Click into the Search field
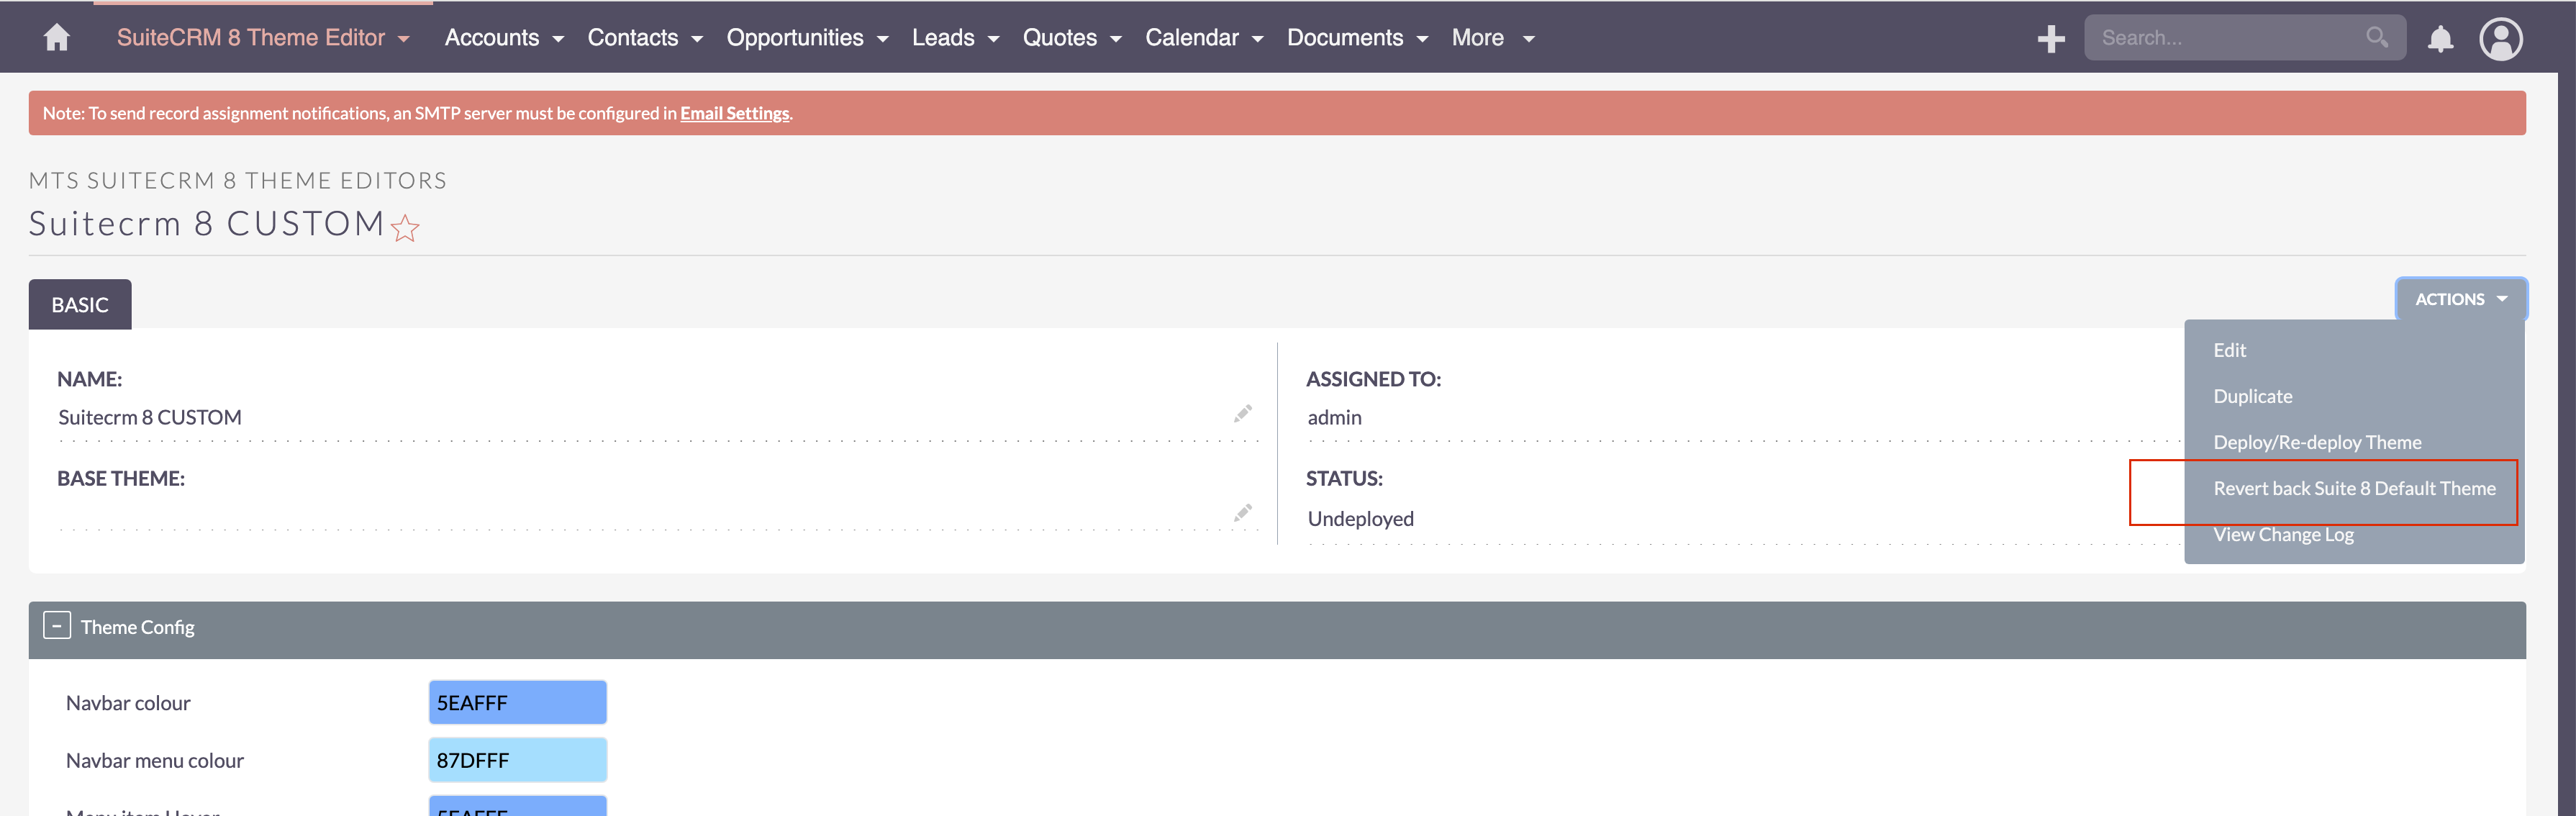Screen dimensions: 2576x816 (x=2244, y=38)
